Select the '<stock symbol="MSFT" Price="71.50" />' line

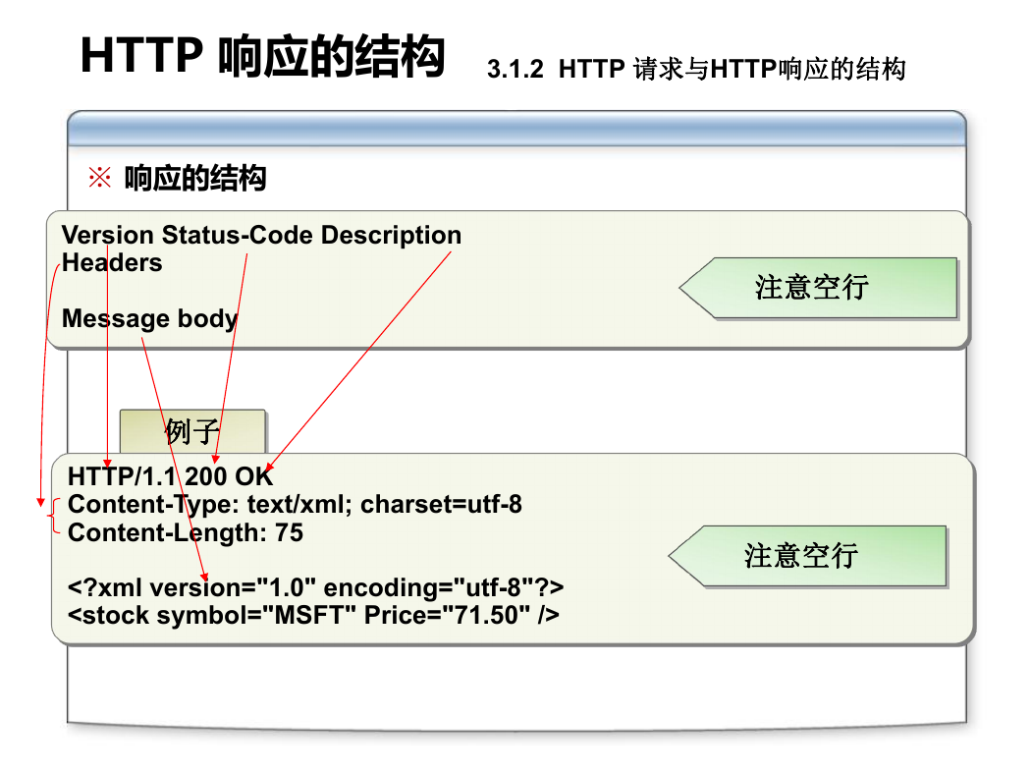tap(313, 616)
